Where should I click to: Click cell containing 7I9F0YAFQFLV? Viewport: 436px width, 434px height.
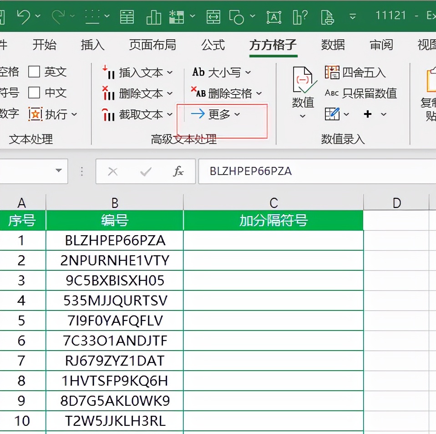click(115, 321)
